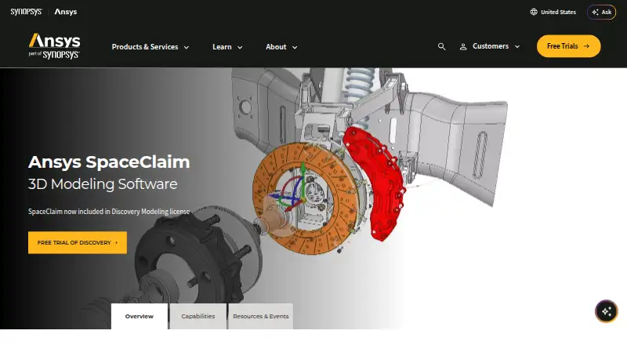The height and width of the screenshot is (345, 627).
Task: Open the Products & Services menu
Action: (x=145, y=47)
